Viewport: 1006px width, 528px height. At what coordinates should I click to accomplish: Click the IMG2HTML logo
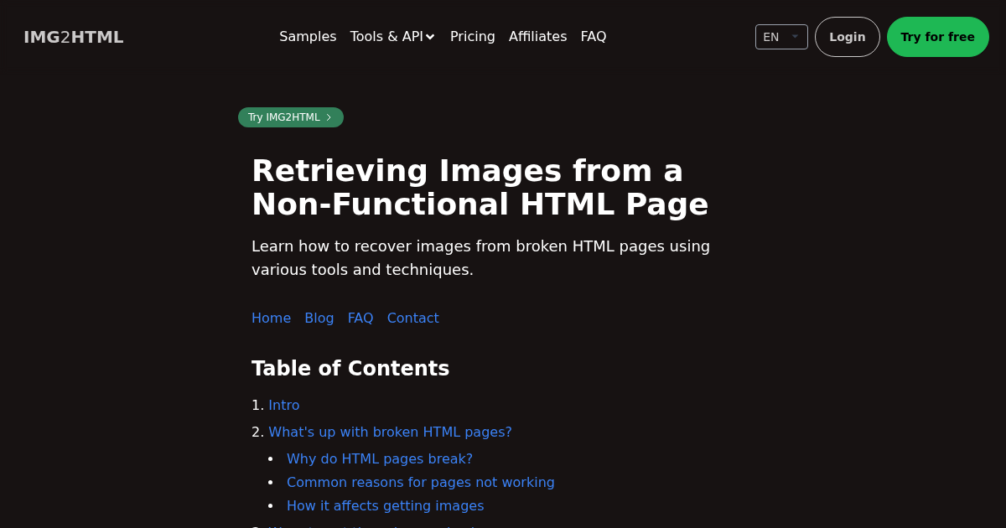[x=73, y=37]
